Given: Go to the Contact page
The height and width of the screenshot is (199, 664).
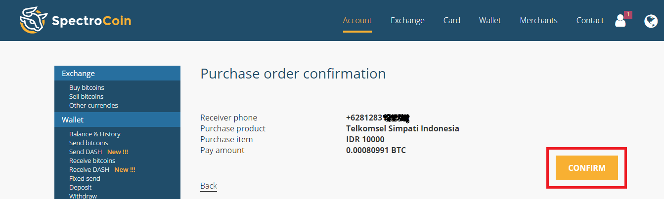Looking at the screenshot, I should tap(590, 20).
